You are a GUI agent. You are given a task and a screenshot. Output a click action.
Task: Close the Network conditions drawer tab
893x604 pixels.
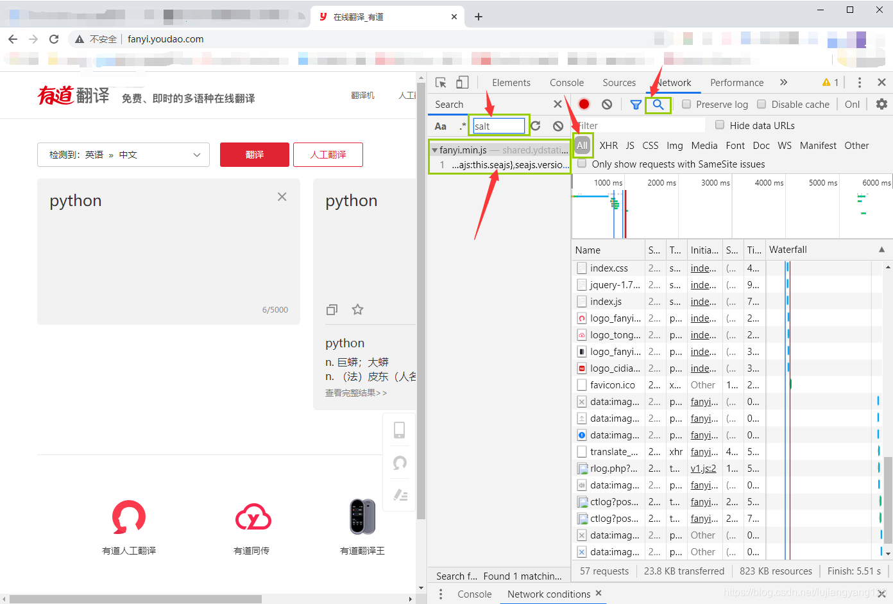tap(599, 593)
